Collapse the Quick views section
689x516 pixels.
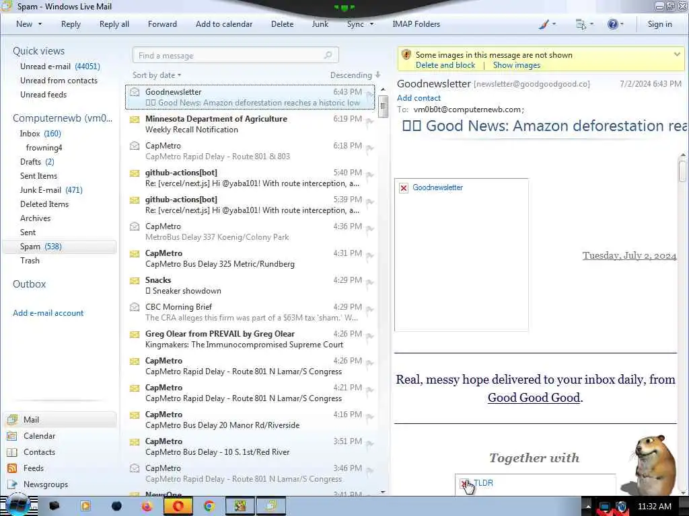pyautogui.click(x=38, y=51)
